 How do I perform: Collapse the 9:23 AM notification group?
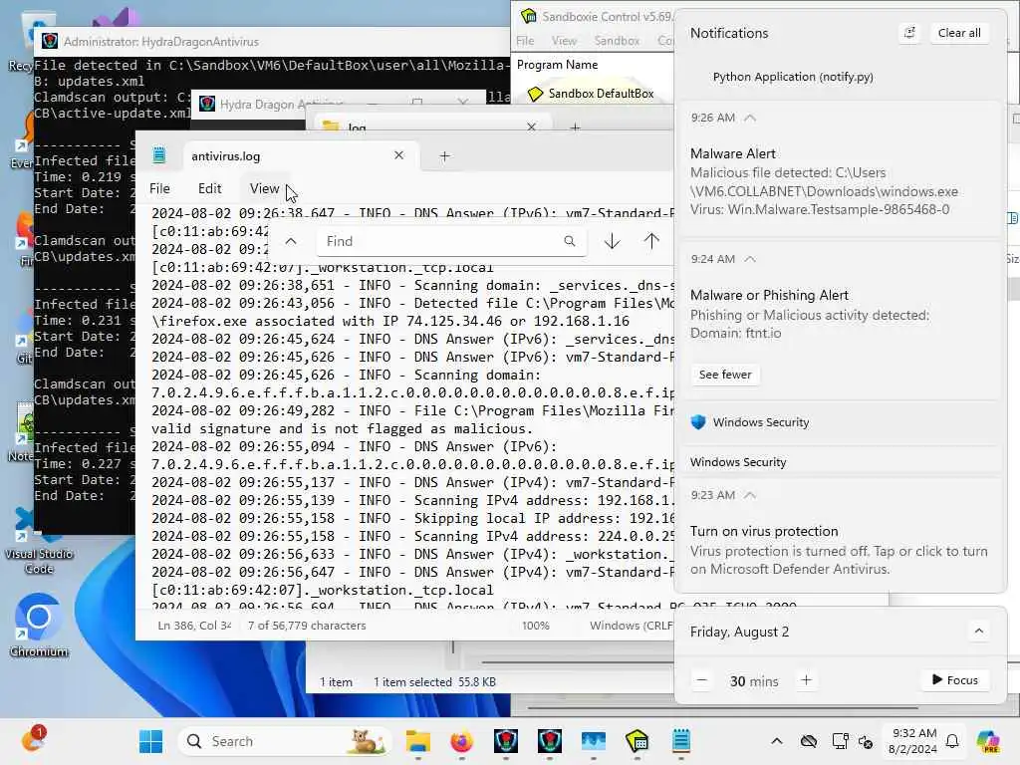[x=750, y=495]
